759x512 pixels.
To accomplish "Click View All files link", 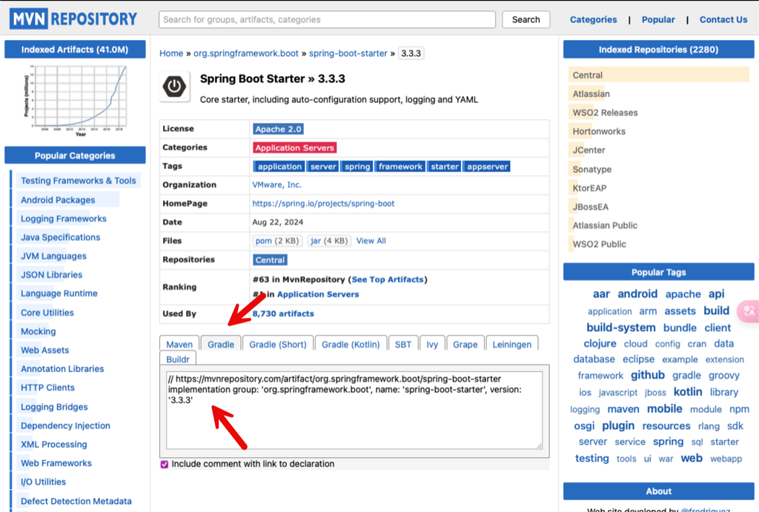I will coord(371,241).
